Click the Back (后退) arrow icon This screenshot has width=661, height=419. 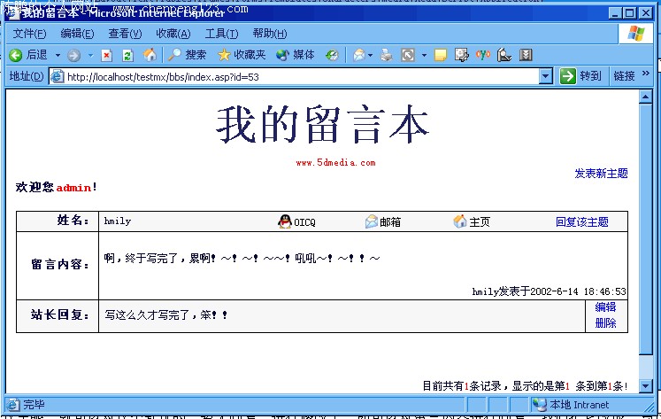(x=16, y=55)
